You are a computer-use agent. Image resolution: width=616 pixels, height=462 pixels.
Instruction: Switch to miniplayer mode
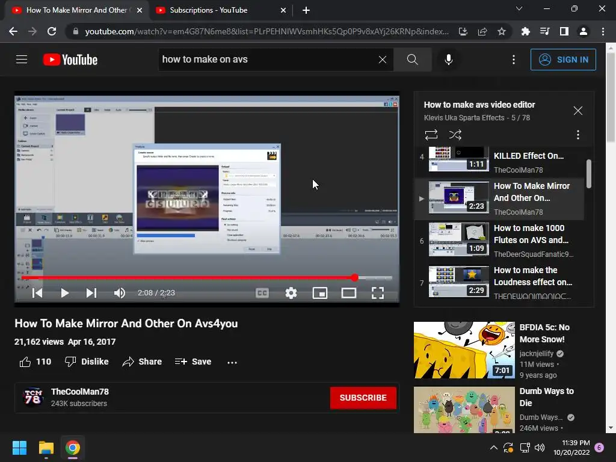pyautogui.click(x=320, y=293)
